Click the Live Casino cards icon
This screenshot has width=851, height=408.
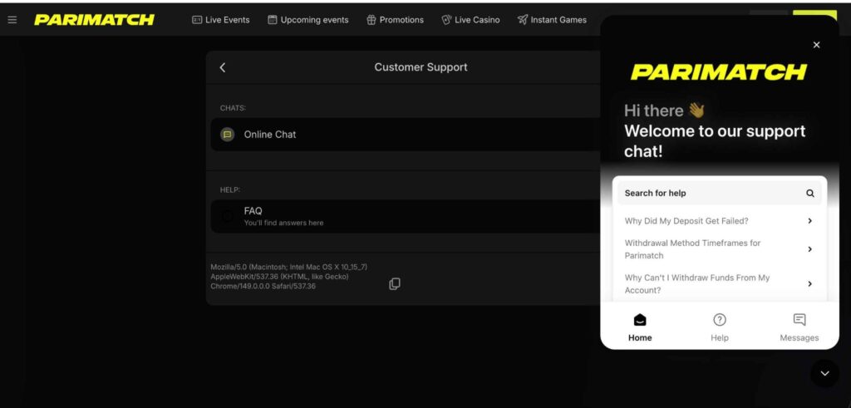click(x=446, y=20)
